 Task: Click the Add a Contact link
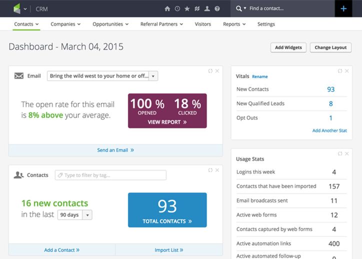(61, 250)
